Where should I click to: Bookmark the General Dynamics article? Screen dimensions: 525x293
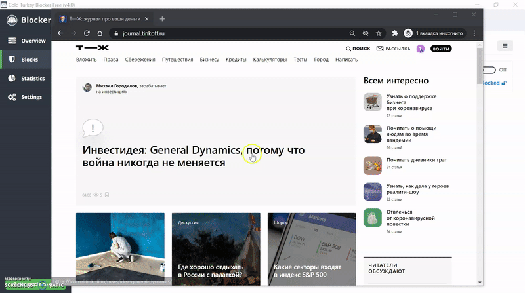[107, 195]
